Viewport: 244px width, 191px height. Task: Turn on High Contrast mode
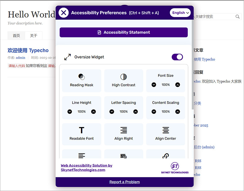[x=124, y=81]
